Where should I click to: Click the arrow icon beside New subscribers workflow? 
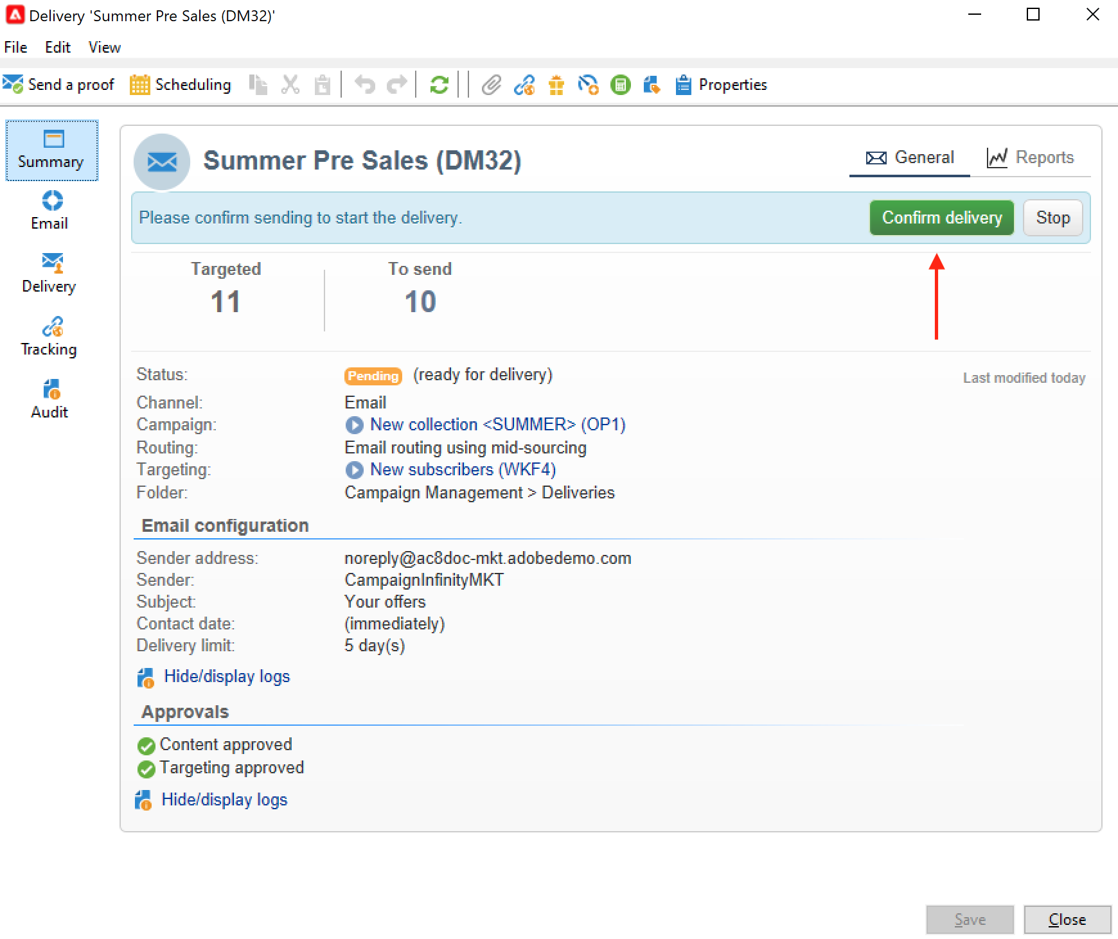coord(354,470)
